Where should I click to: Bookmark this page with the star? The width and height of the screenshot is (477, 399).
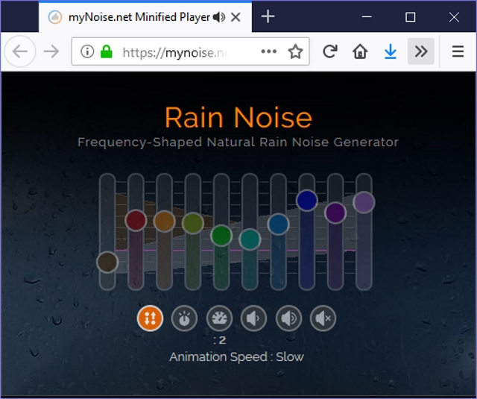pos(295,51)
